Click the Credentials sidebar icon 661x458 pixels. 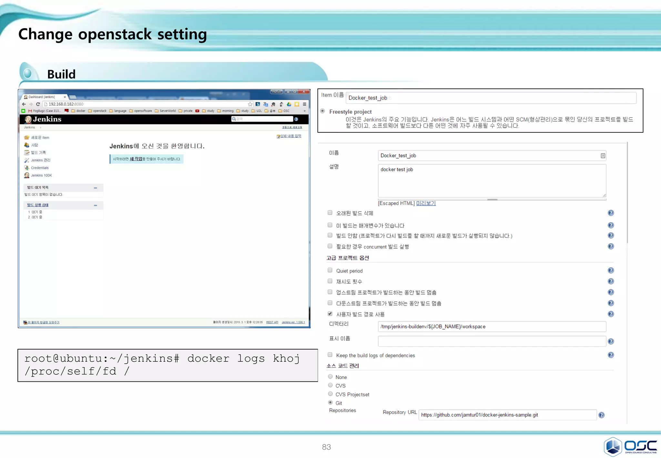click(x=27, y=168)
